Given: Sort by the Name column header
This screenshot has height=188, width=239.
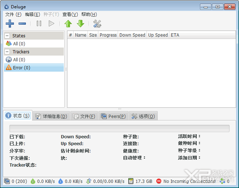Looking at the screenshot, I should 80,35.
